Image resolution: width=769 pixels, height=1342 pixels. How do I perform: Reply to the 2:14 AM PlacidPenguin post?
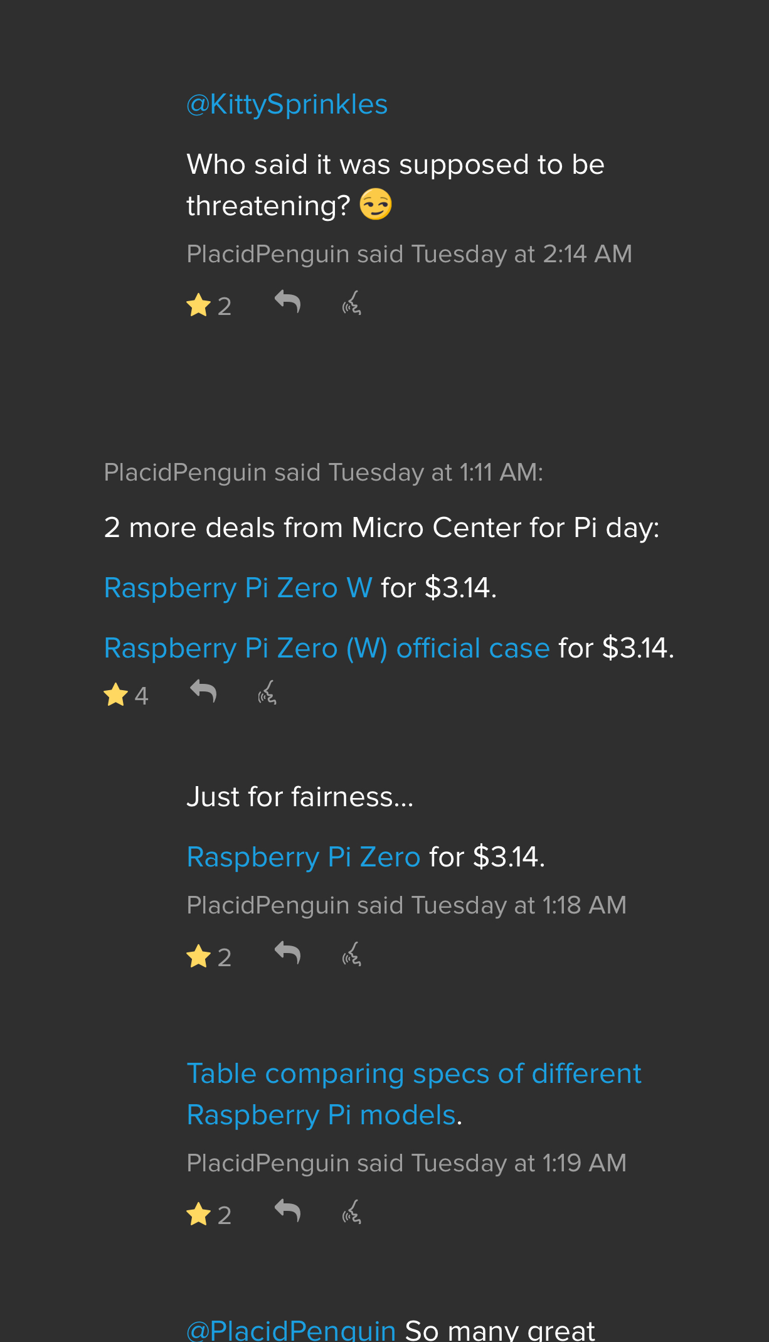[x=288, y=302]
